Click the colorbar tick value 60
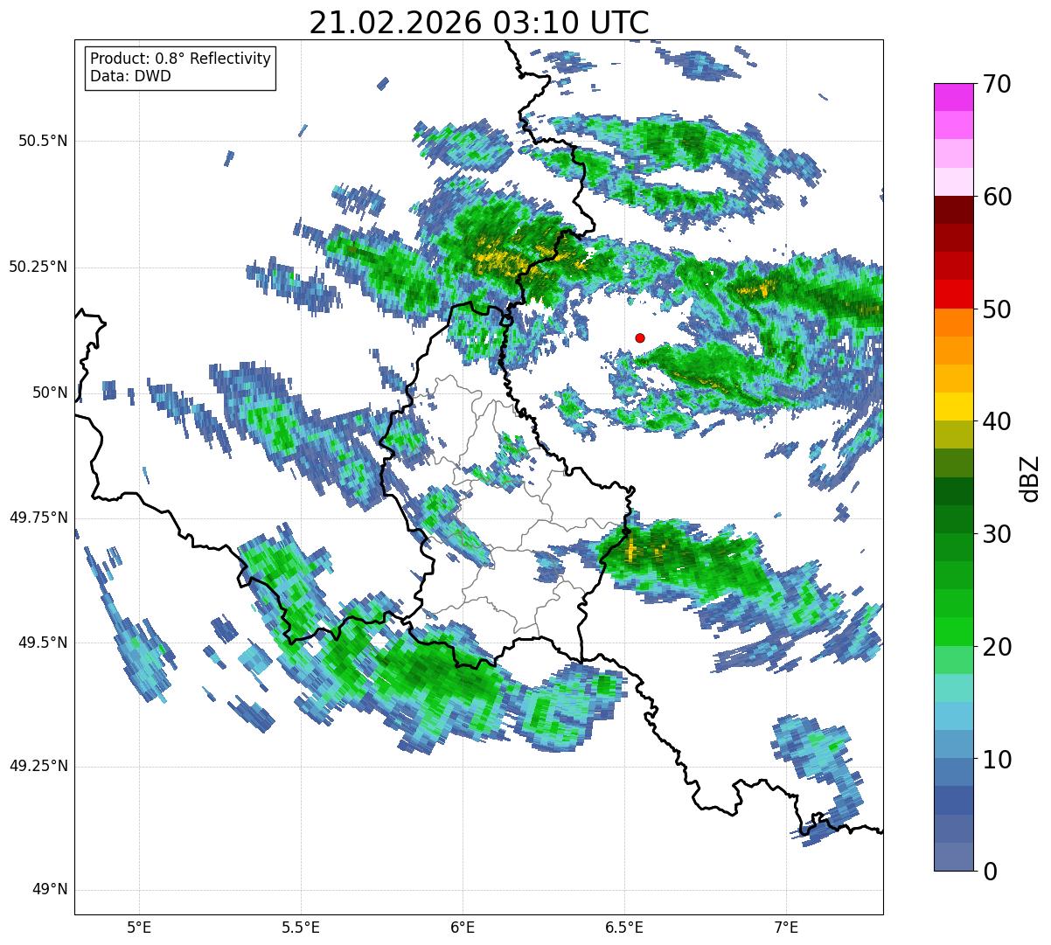The width and height of the screenshot is (1051, 945). click(x=997, y=197)
